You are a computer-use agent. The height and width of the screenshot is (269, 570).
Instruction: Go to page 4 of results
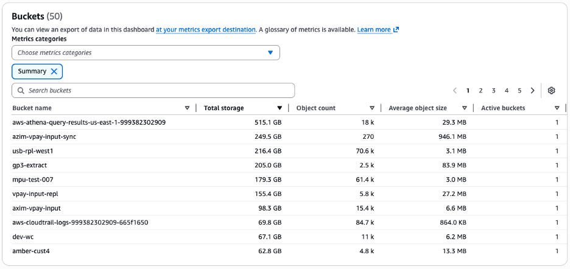pos(507,91)
